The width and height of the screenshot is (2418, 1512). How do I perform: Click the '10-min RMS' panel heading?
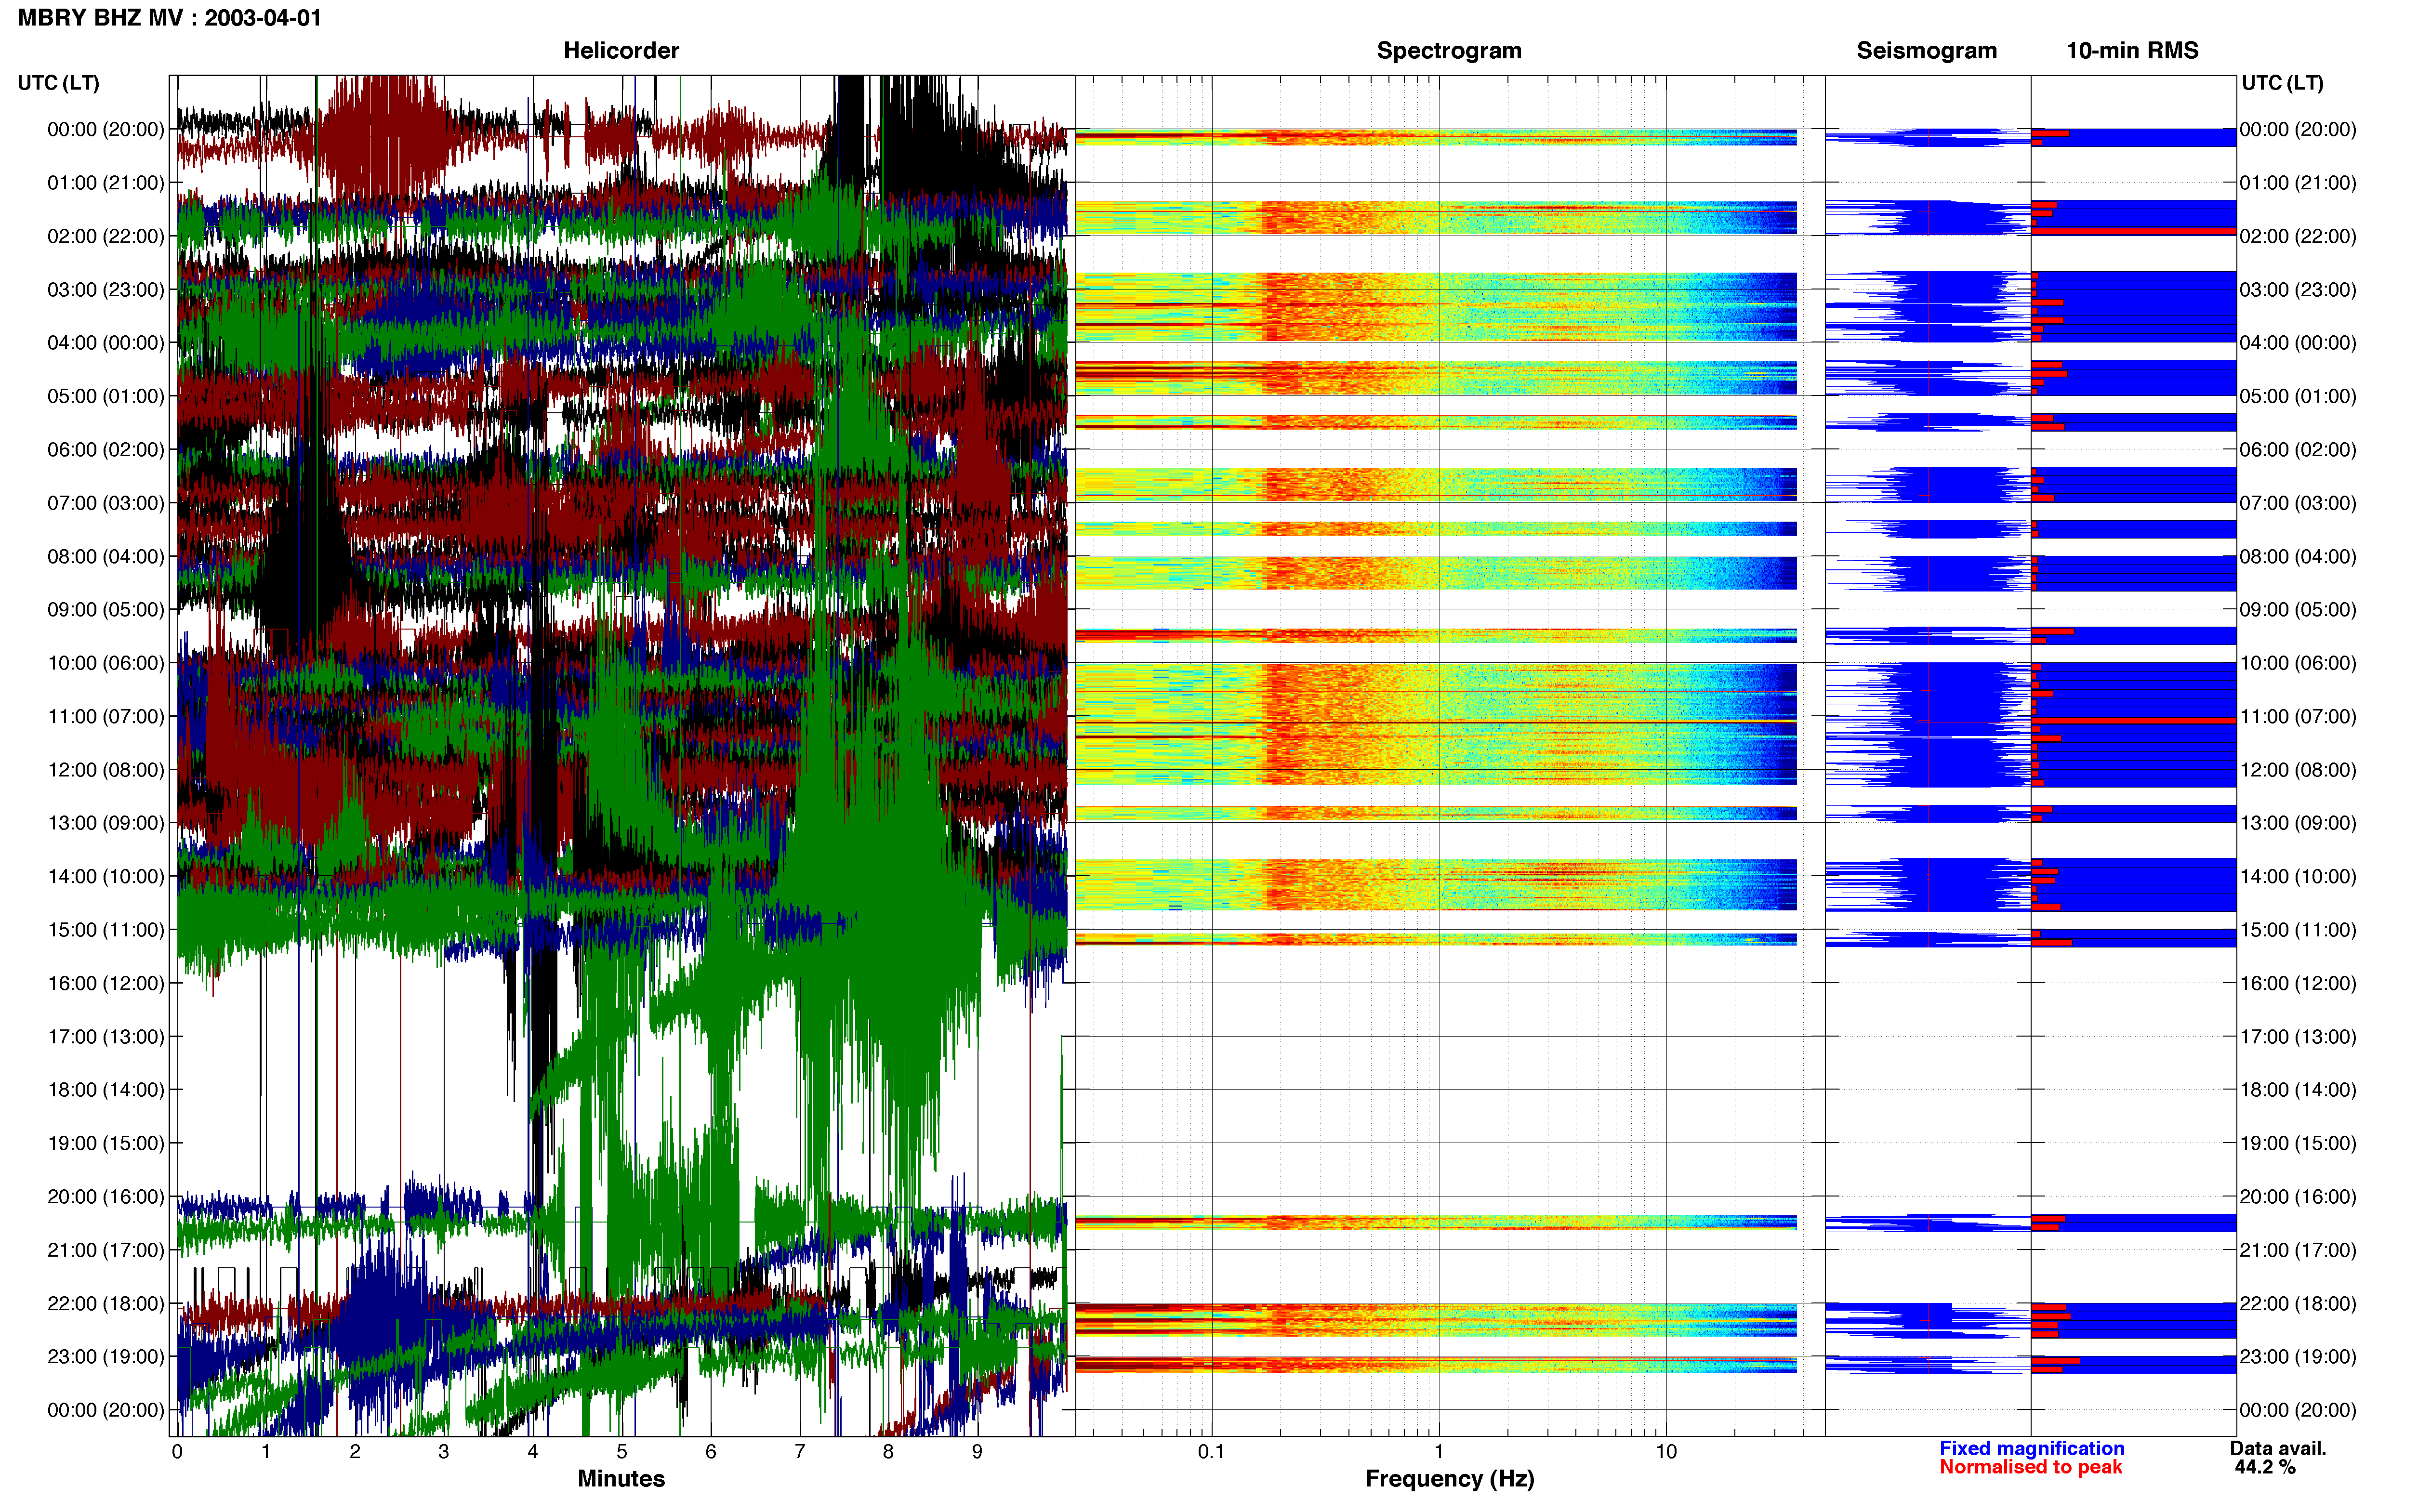click(x=2132, y=50)
